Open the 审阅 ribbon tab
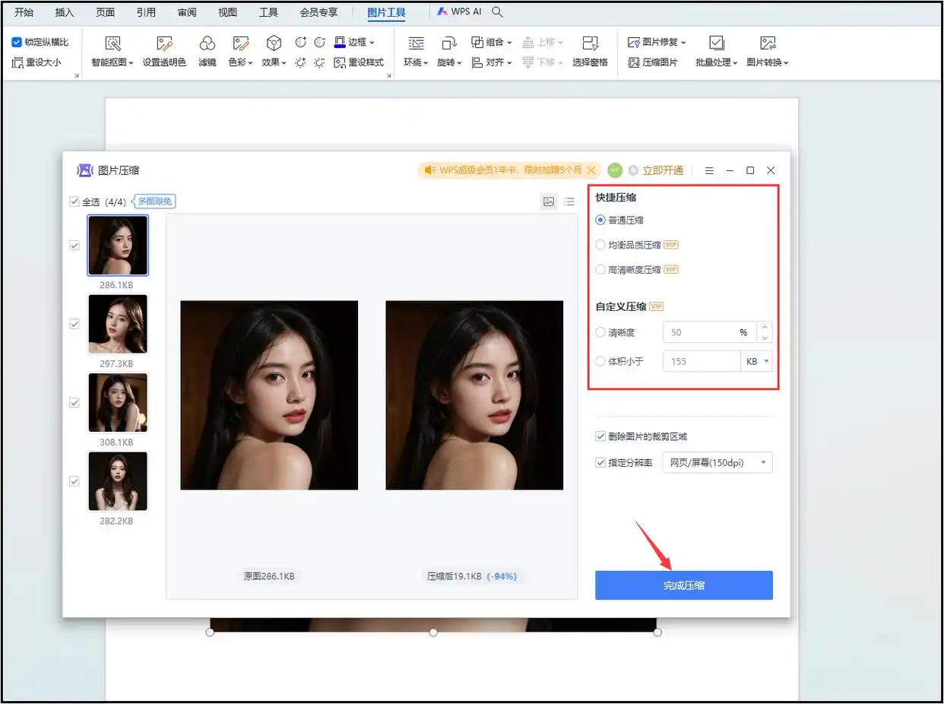The width and height of the screenshot is (944, 704). (x=187, y=13)
